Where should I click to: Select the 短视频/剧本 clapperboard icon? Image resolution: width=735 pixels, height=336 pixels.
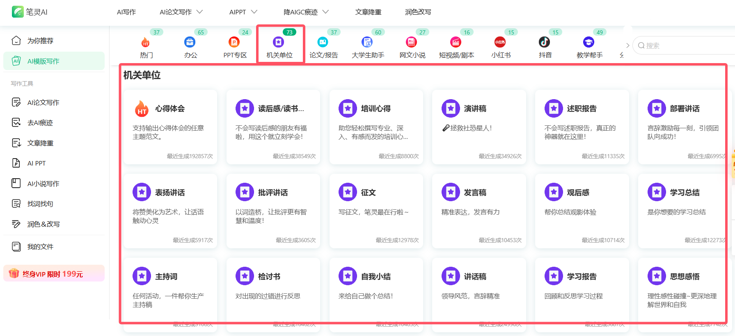point(456,42)
